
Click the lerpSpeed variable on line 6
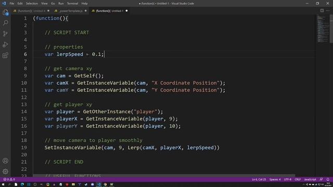[70, 54]
